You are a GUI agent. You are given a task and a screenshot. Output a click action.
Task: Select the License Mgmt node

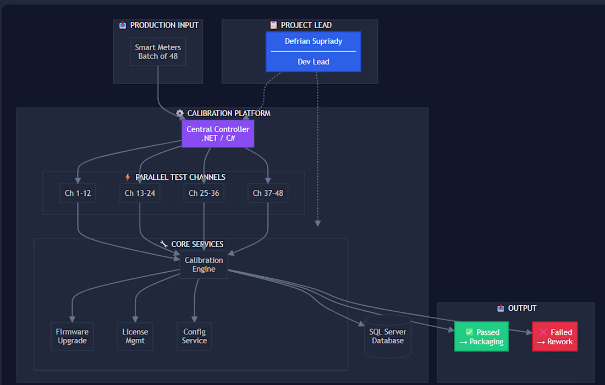point(135,337)
